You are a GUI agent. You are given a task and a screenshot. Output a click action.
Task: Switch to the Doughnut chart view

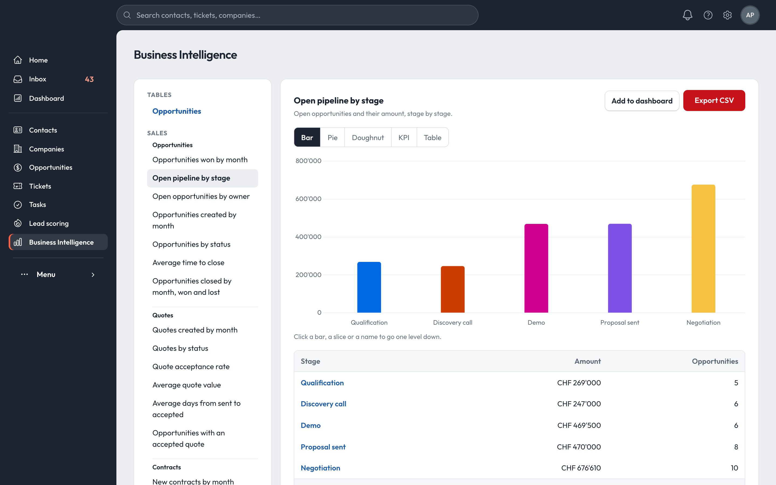368,137
